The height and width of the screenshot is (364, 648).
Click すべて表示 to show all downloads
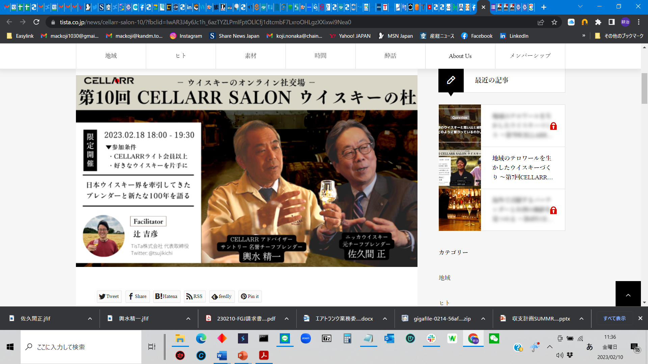[x=614, y=318]
